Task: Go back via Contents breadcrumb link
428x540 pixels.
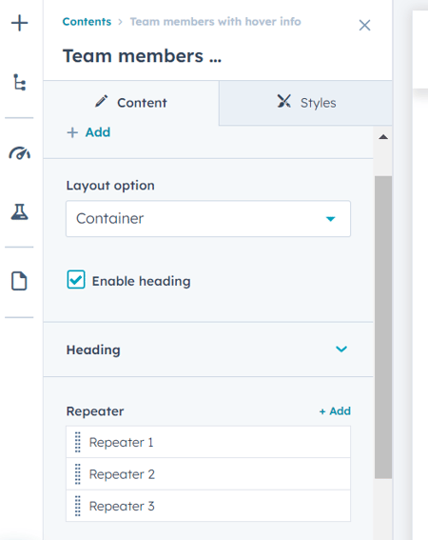Action: [87, 22]
